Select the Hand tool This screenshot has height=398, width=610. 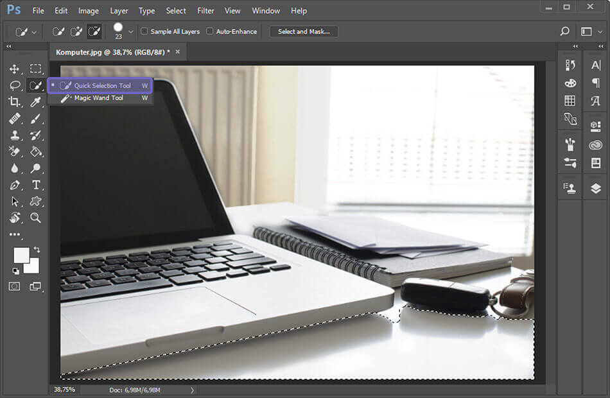click(14, 218)
